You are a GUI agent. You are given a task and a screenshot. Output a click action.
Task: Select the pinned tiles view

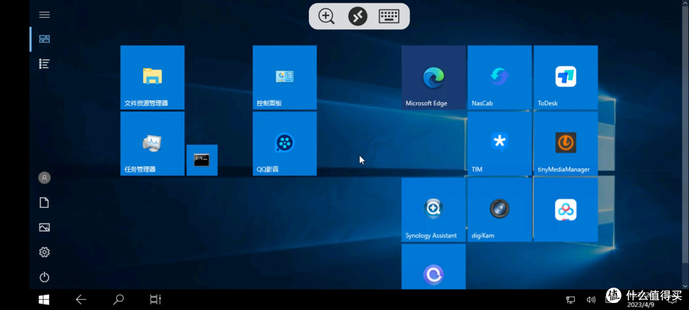pyautogui.click(x=45, y=39)
